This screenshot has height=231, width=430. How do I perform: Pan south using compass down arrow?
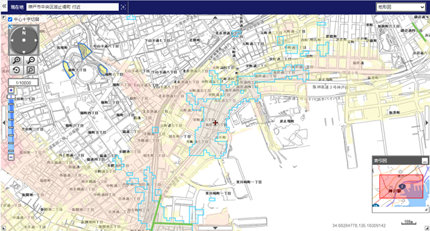pos(24,52)
